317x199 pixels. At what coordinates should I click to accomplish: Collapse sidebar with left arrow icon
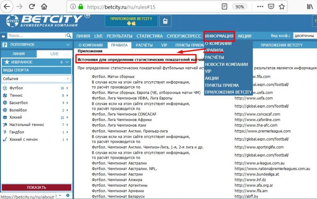point(3,36)
